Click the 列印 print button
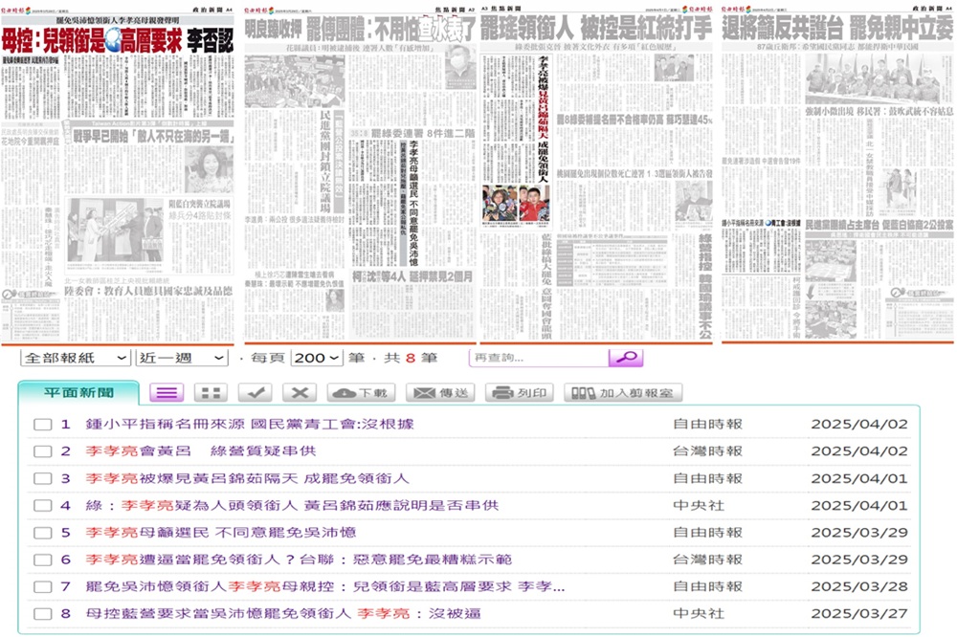The width and height of the screenshot is (957, 637). 520,393
